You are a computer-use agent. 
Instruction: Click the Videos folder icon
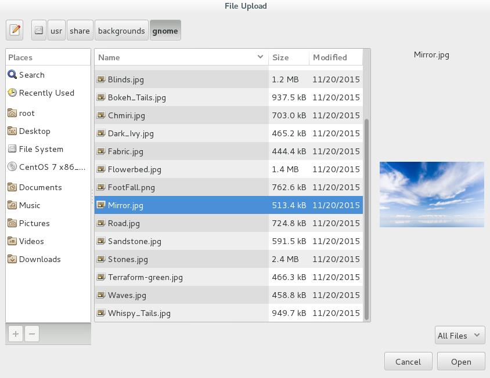pyautogui.click(x=12, y=241)
